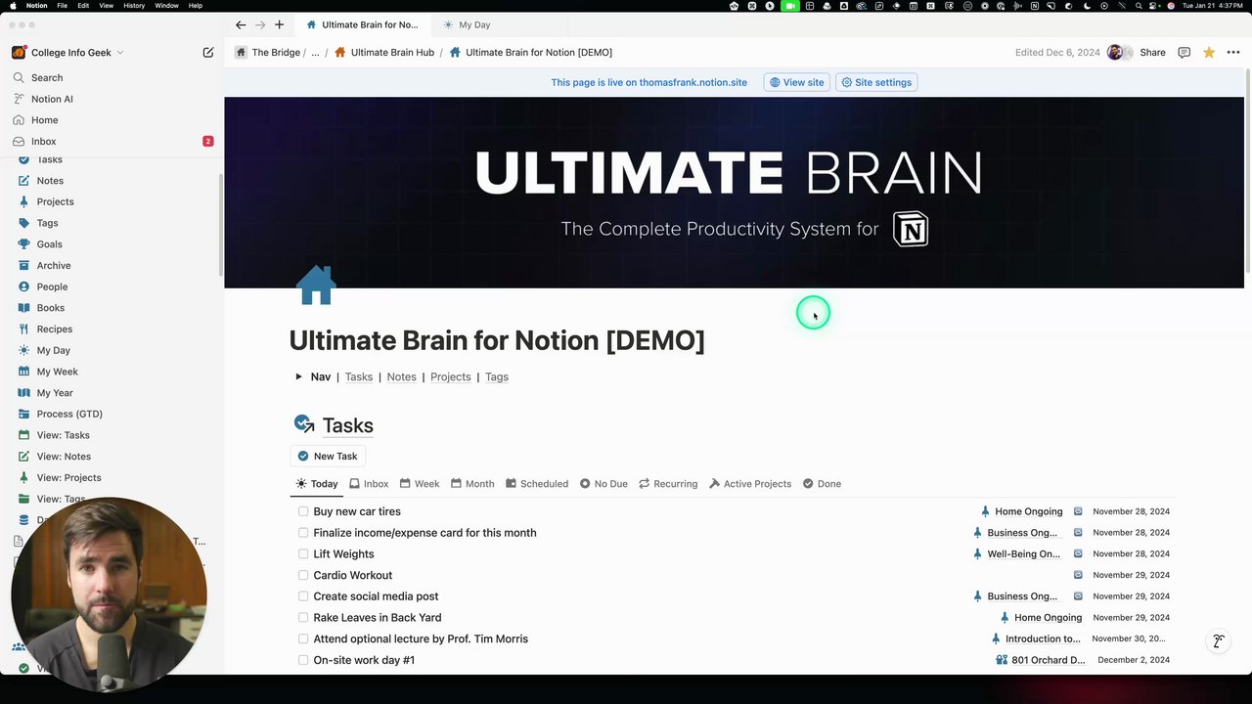The height and width of the screenshot is (704, 1252).
Task: Switch to the Done view tab
Action: pyautogui.click(x=822, y=484)
